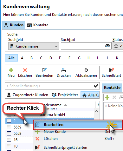Filter customers by letter G
This screenshot has width=123, height=151.
tap(79, 58)
